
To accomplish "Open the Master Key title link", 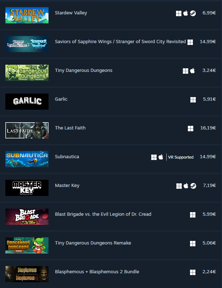I will (67, 186).
